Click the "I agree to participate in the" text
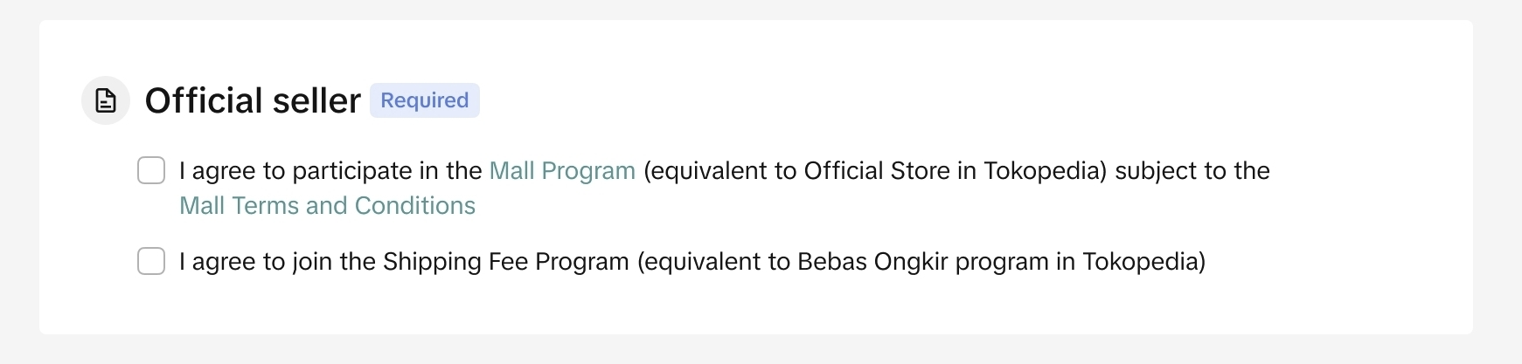The height and width of the screenshot is (364, 1522). pyautogui.click(x=330, y=170)
